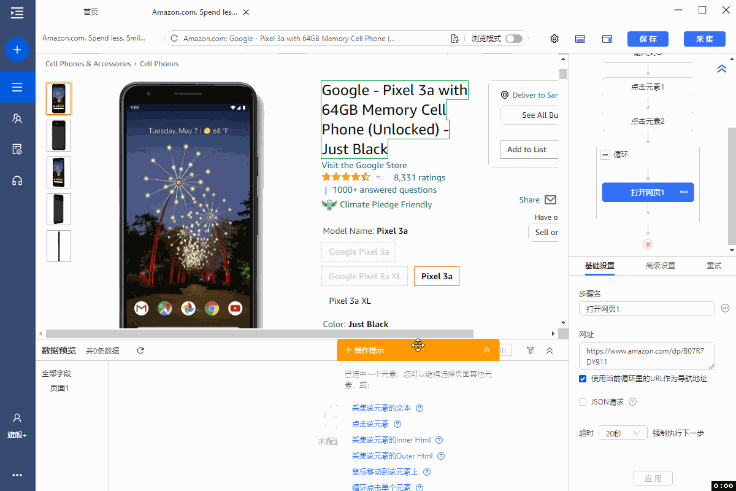Image resolution: width=736 pixels, height=491 pixels.
Task: Close the Amazon.com tab
Action: tap(246, 12)
